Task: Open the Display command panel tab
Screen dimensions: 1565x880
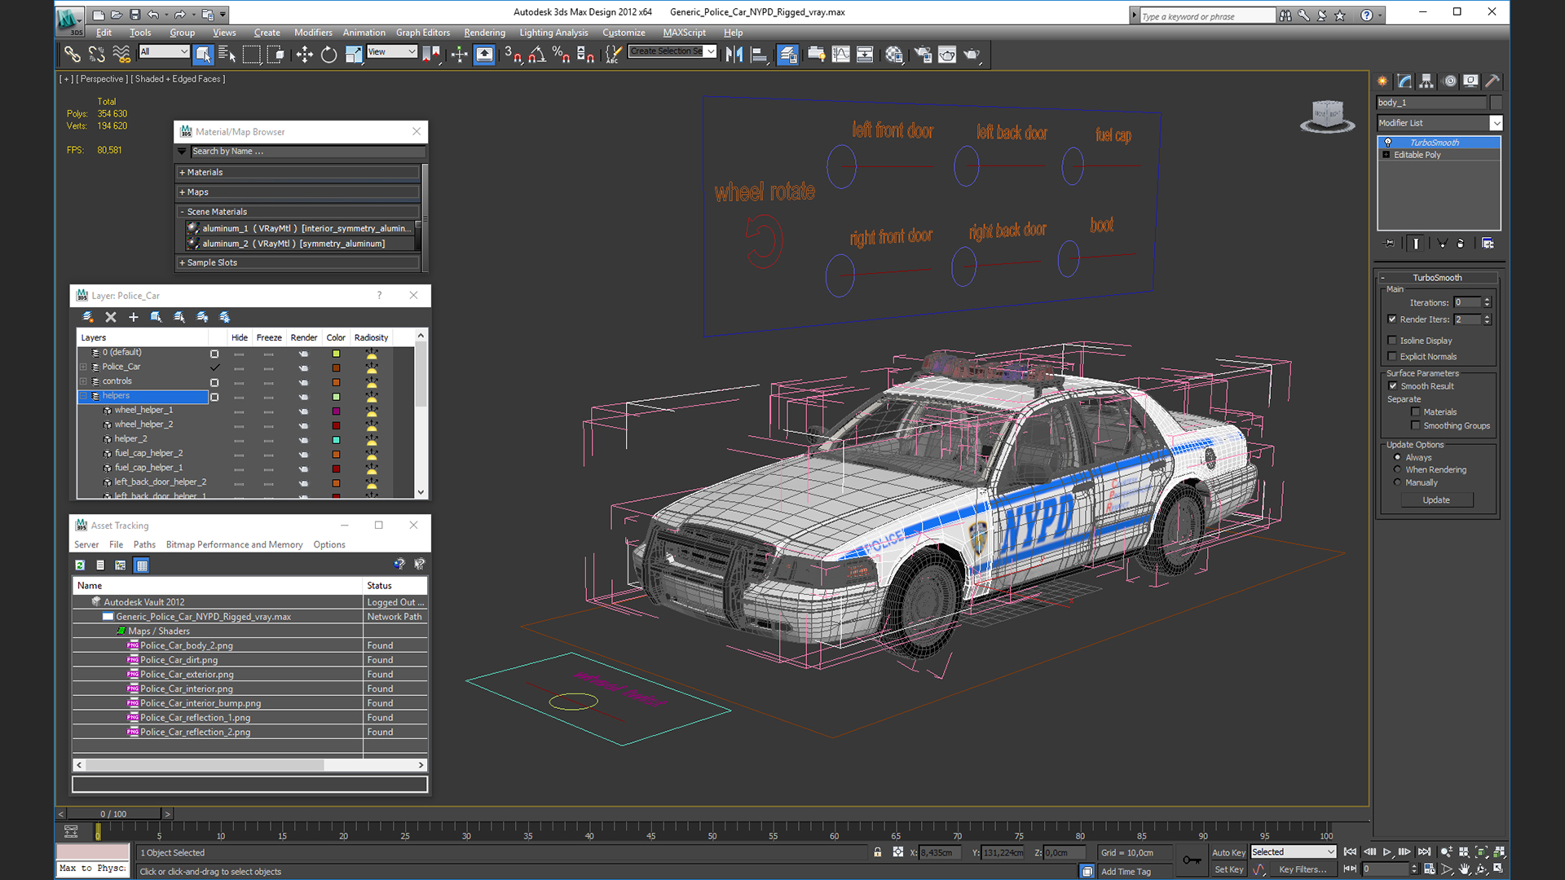Action: pyautogui.click(x=1470, y=81)
